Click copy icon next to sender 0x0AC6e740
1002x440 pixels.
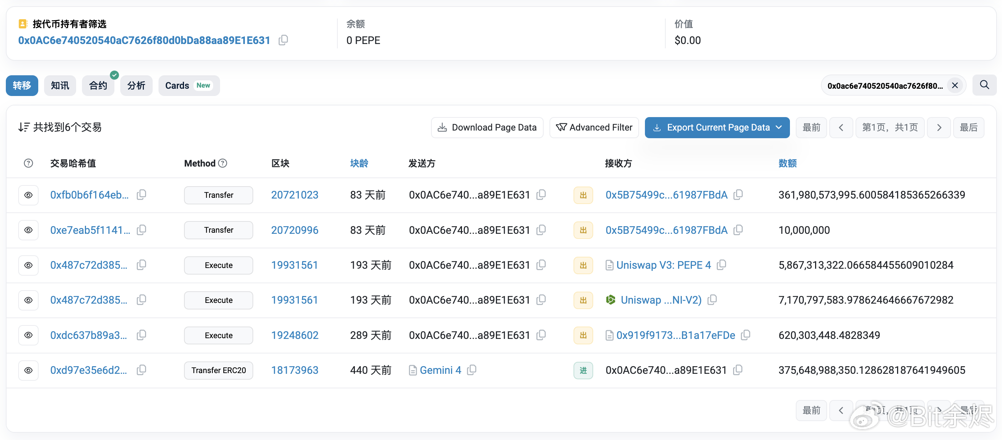pyautogui.click(x=544, y=195)
